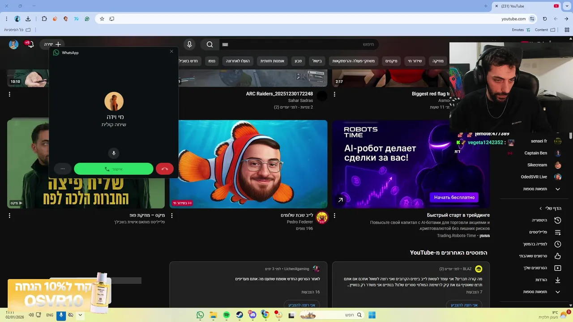Vote on the BLAZ community post poll
This screenshot has height=322, width=573.
[464, 305]
